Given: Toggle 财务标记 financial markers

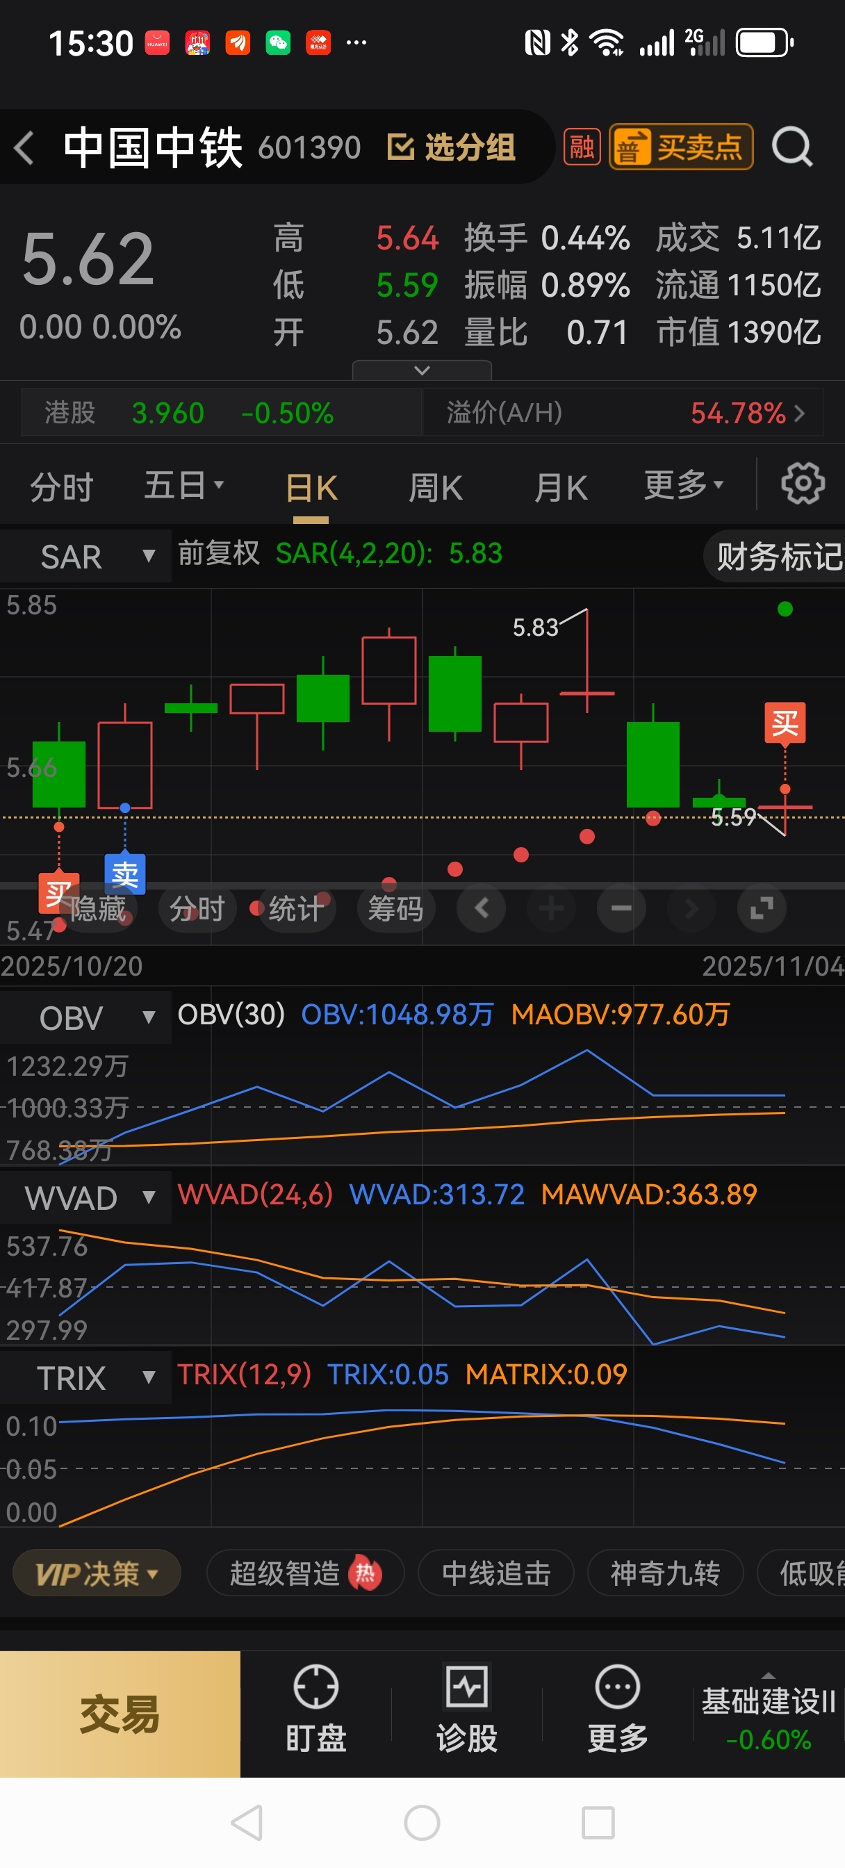Looking at the screenshot, I should click(x=775, y=556).
